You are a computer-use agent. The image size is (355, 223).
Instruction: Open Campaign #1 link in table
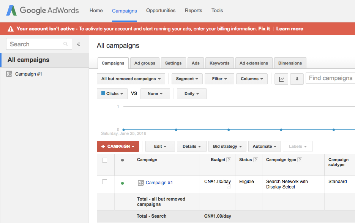pyautogui.click(x=159, y=183)
